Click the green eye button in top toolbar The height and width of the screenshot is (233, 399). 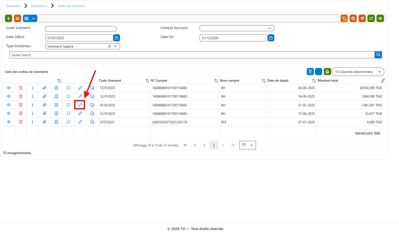coord(380,18)
